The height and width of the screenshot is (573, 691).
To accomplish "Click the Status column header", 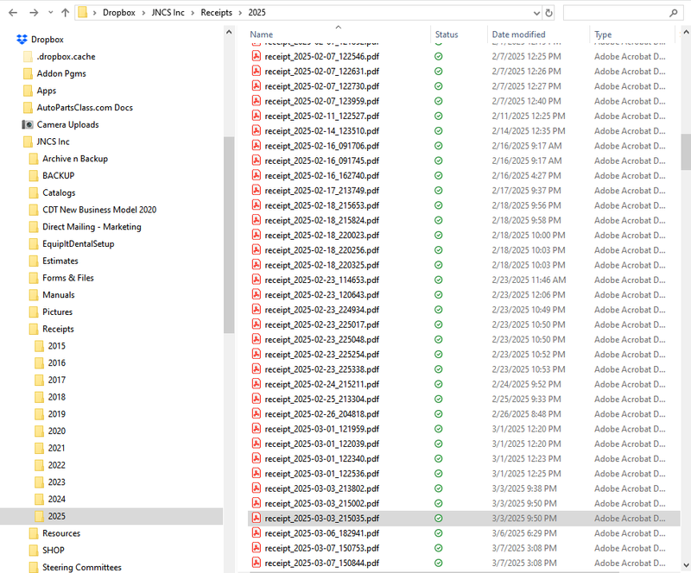I will pos(447,35).
